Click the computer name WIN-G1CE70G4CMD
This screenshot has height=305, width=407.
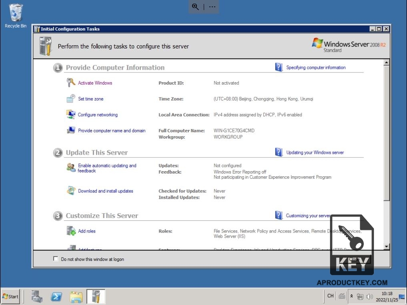point(234,131)
